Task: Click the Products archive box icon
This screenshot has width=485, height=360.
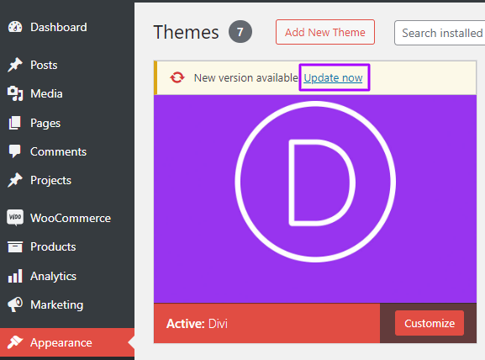Action: pyautogui.click(x=15, y=246)
